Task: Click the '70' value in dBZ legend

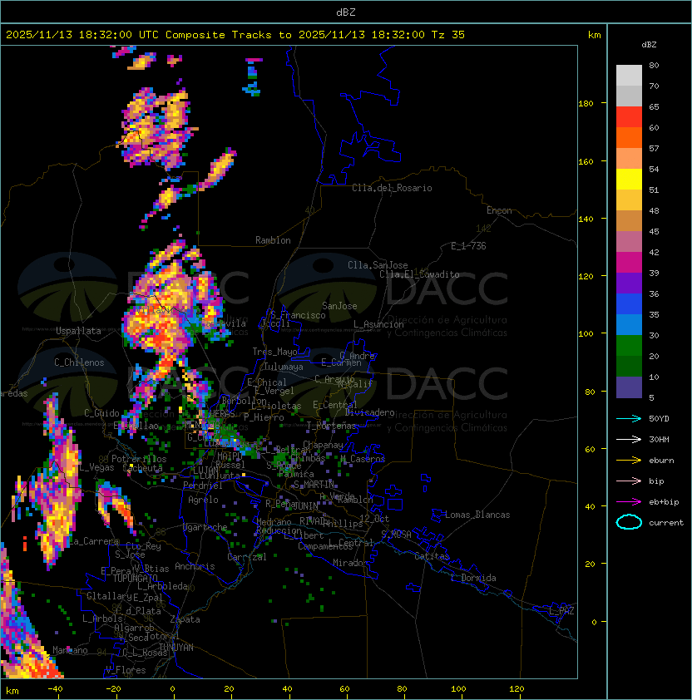Action: pos(654,86)
